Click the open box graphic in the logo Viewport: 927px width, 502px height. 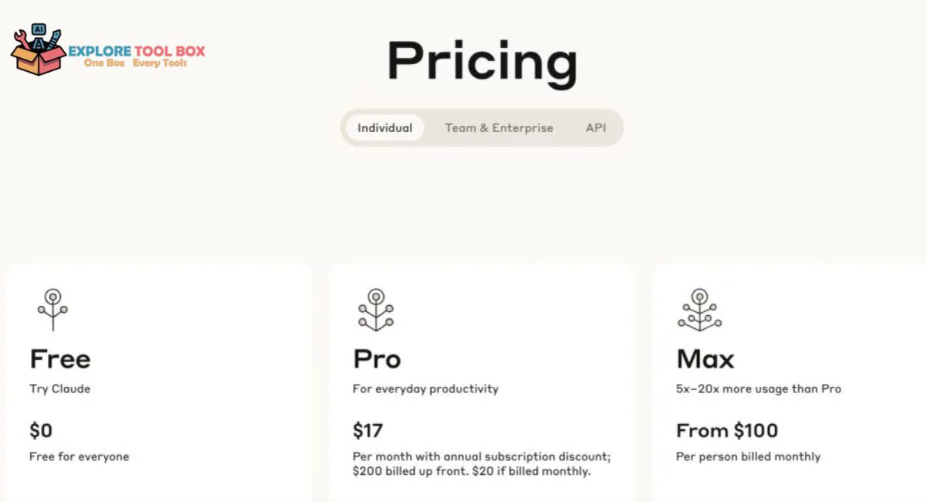(39, 62)
